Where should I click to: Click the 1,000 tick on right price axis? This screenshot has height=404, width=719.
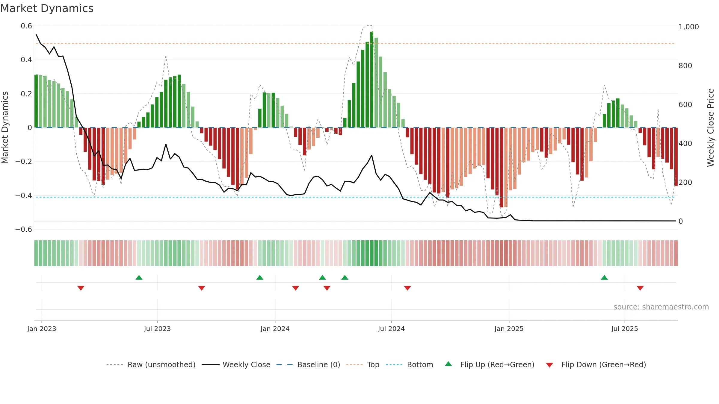[689, 27]
